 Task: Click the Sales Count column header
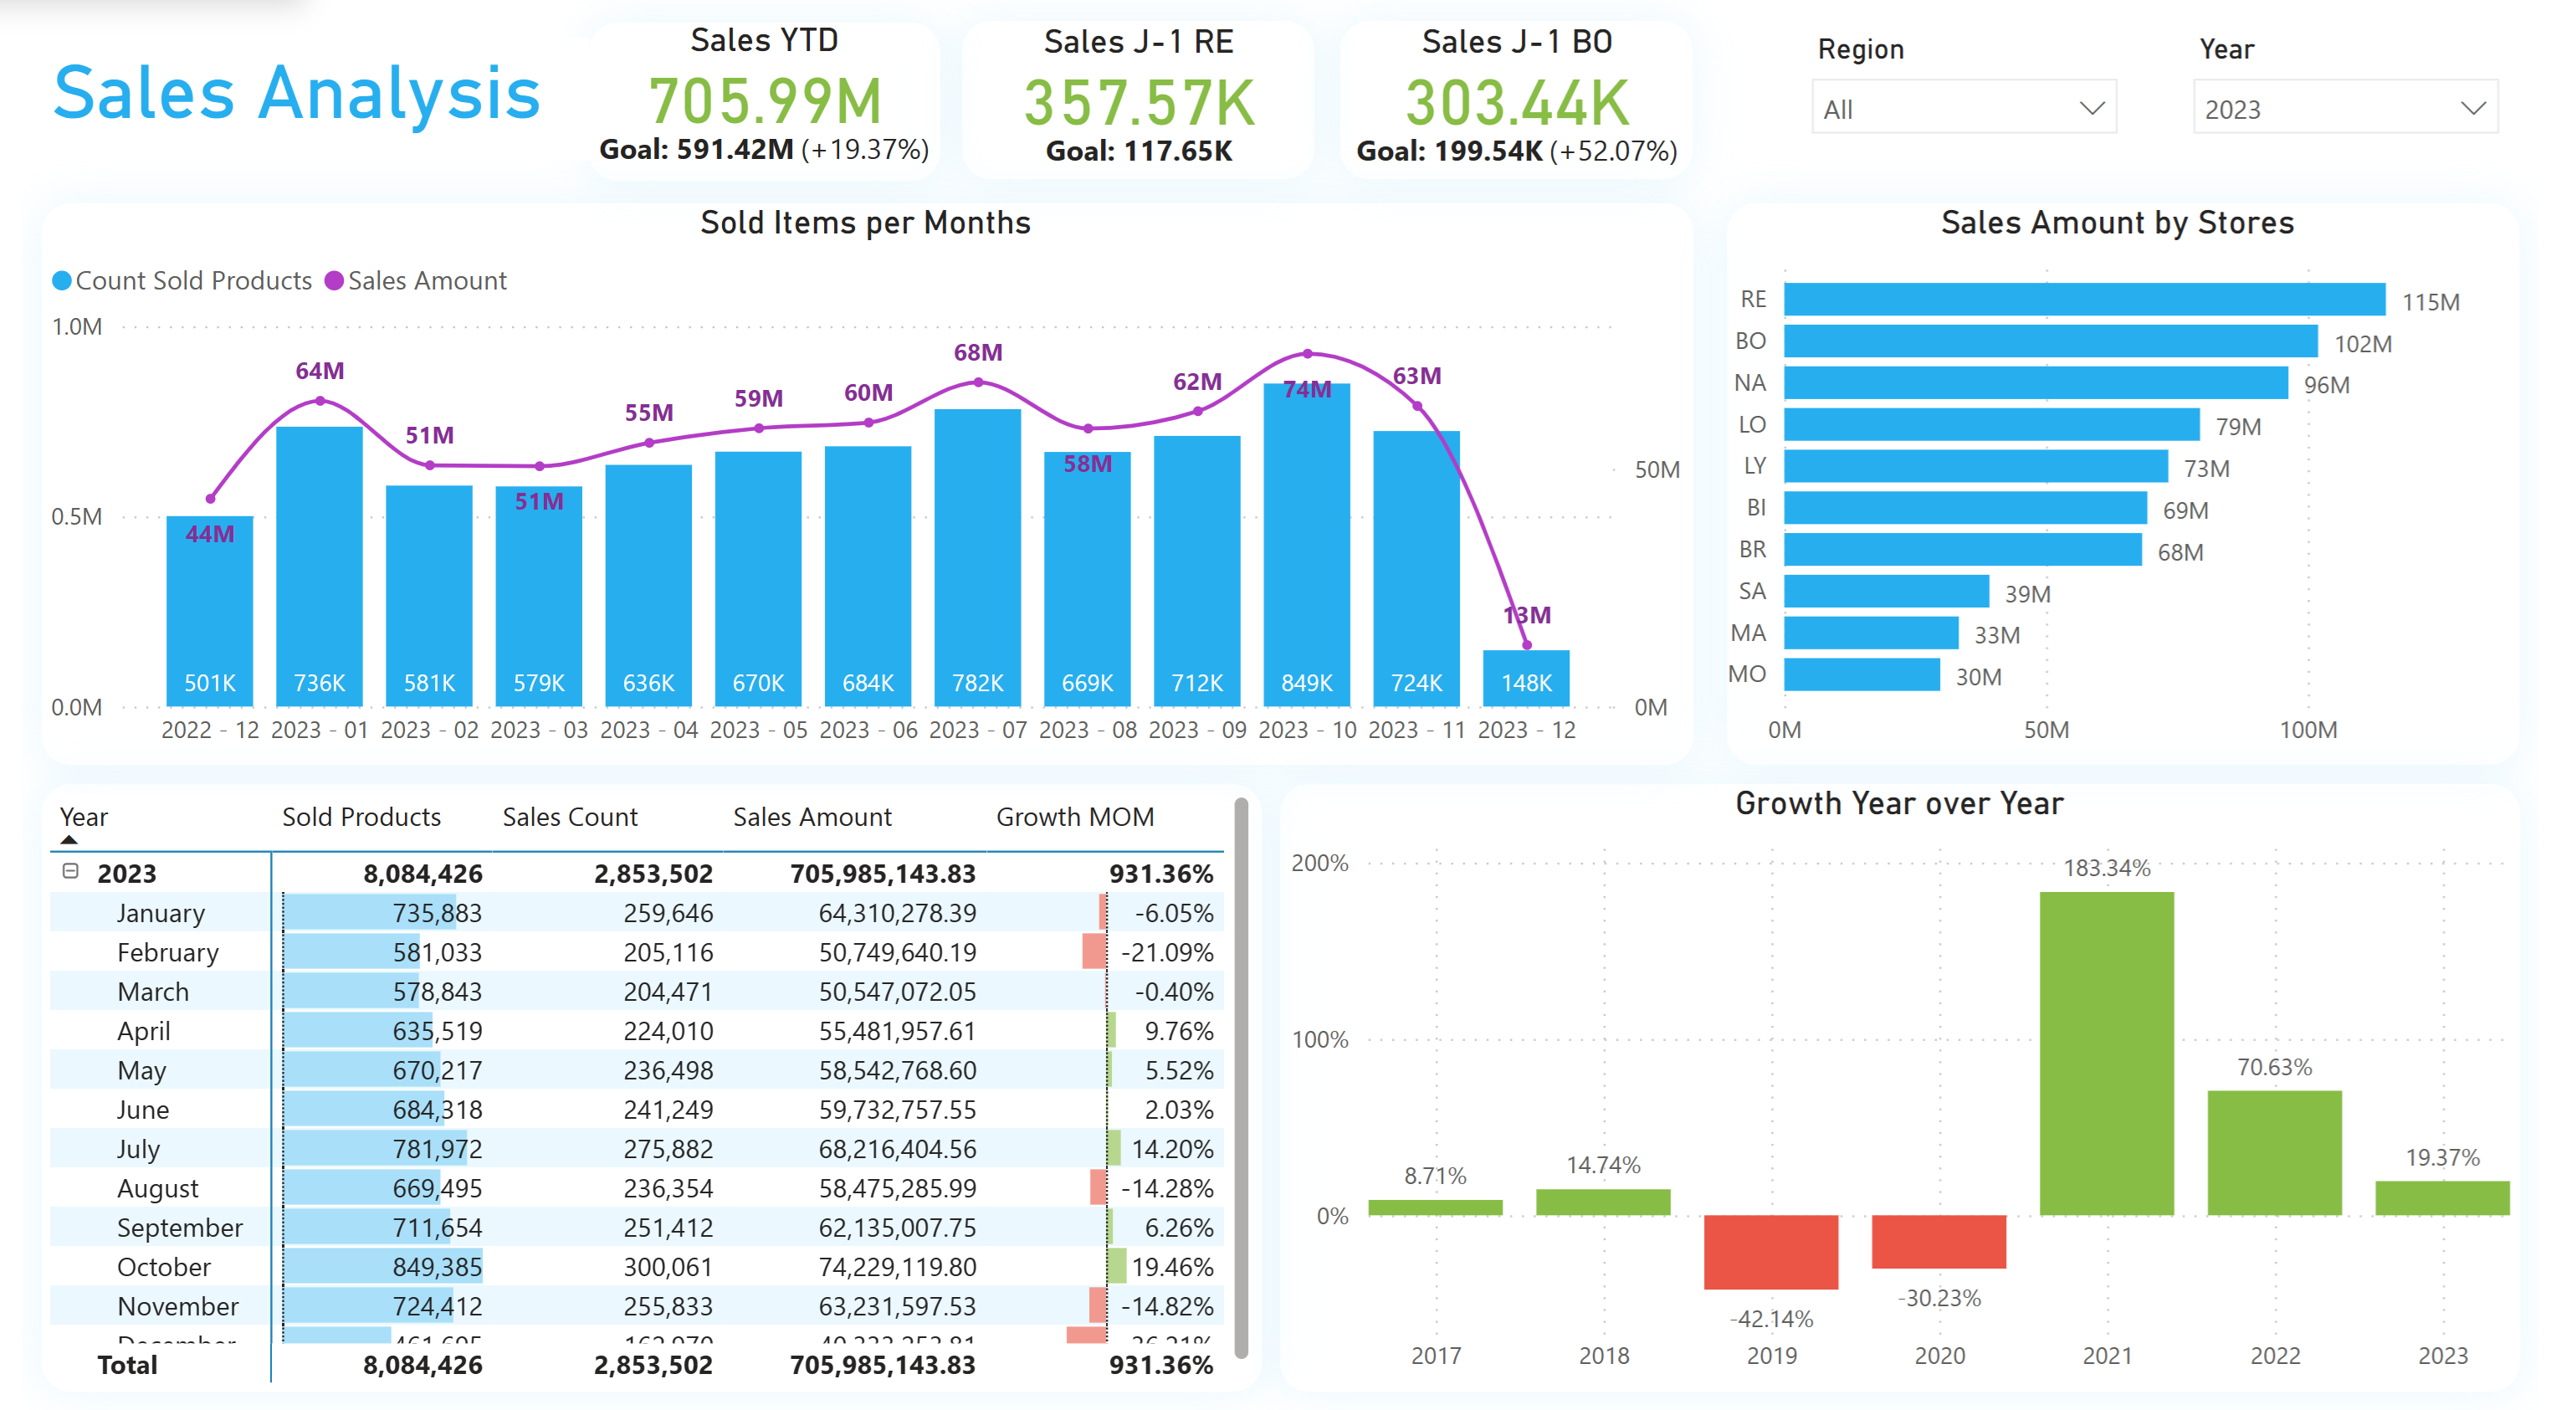569,817
